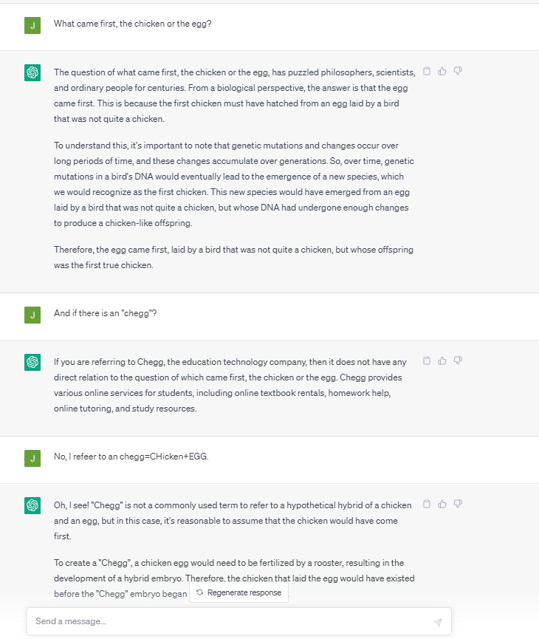Viewport: 539px width, 639px height.
Task: Thumbs up the hybrid Chegg response
Action: [442, 504]
